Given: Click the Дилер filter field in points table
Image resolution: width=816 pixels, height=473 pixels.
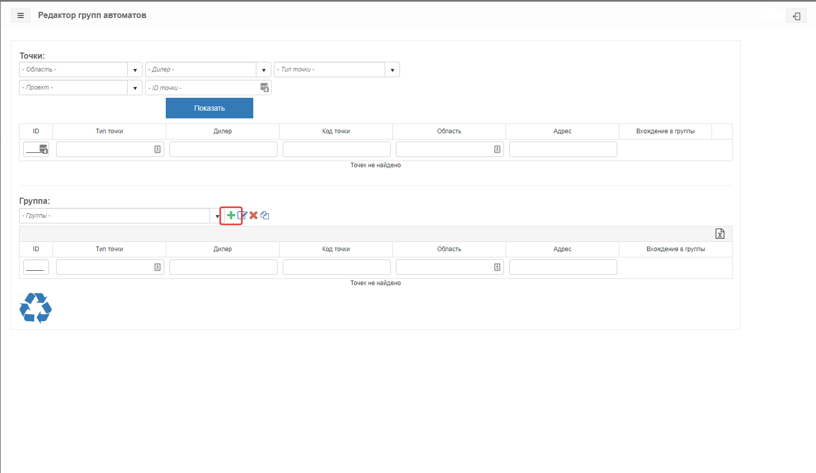Looking at the screenshot, I should [x=223, y=149].
